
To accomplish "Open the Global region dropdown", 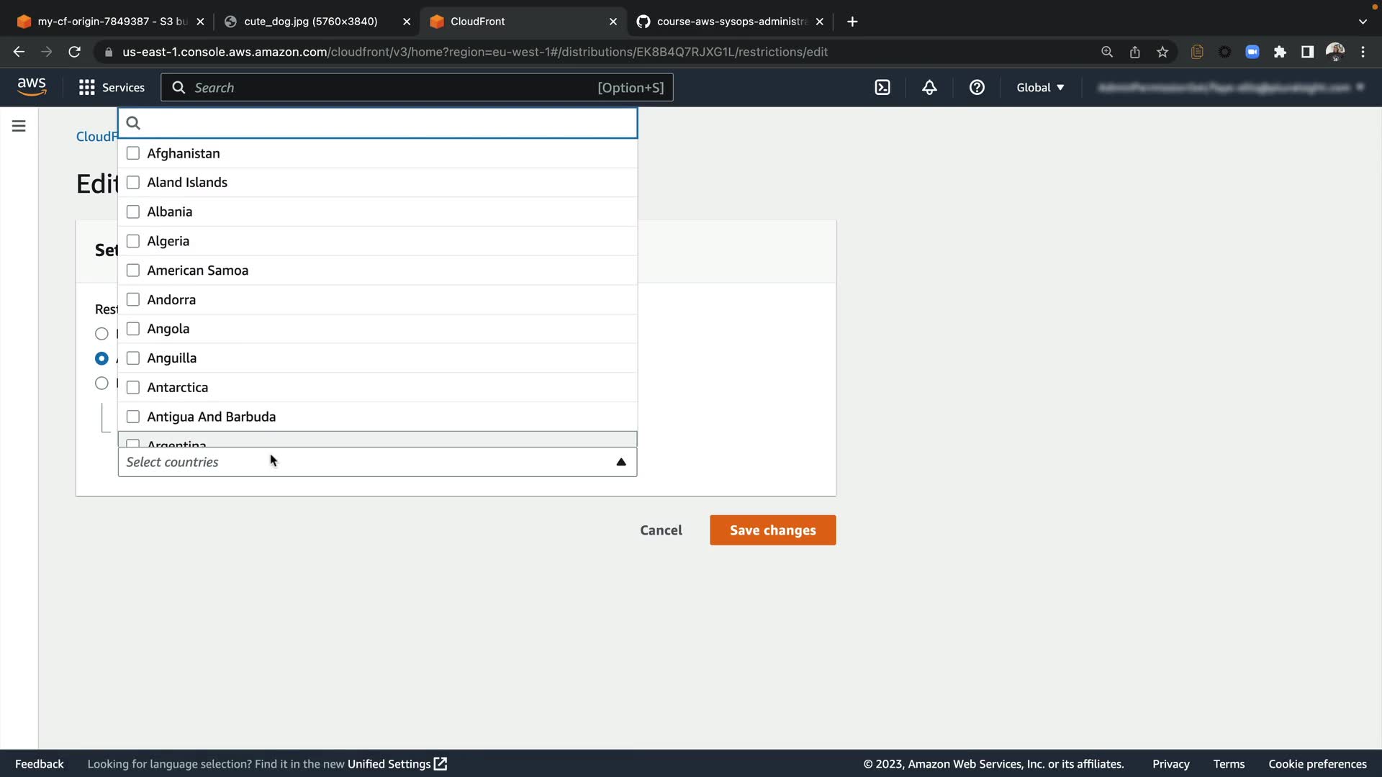I will [x=1040, y=87].
